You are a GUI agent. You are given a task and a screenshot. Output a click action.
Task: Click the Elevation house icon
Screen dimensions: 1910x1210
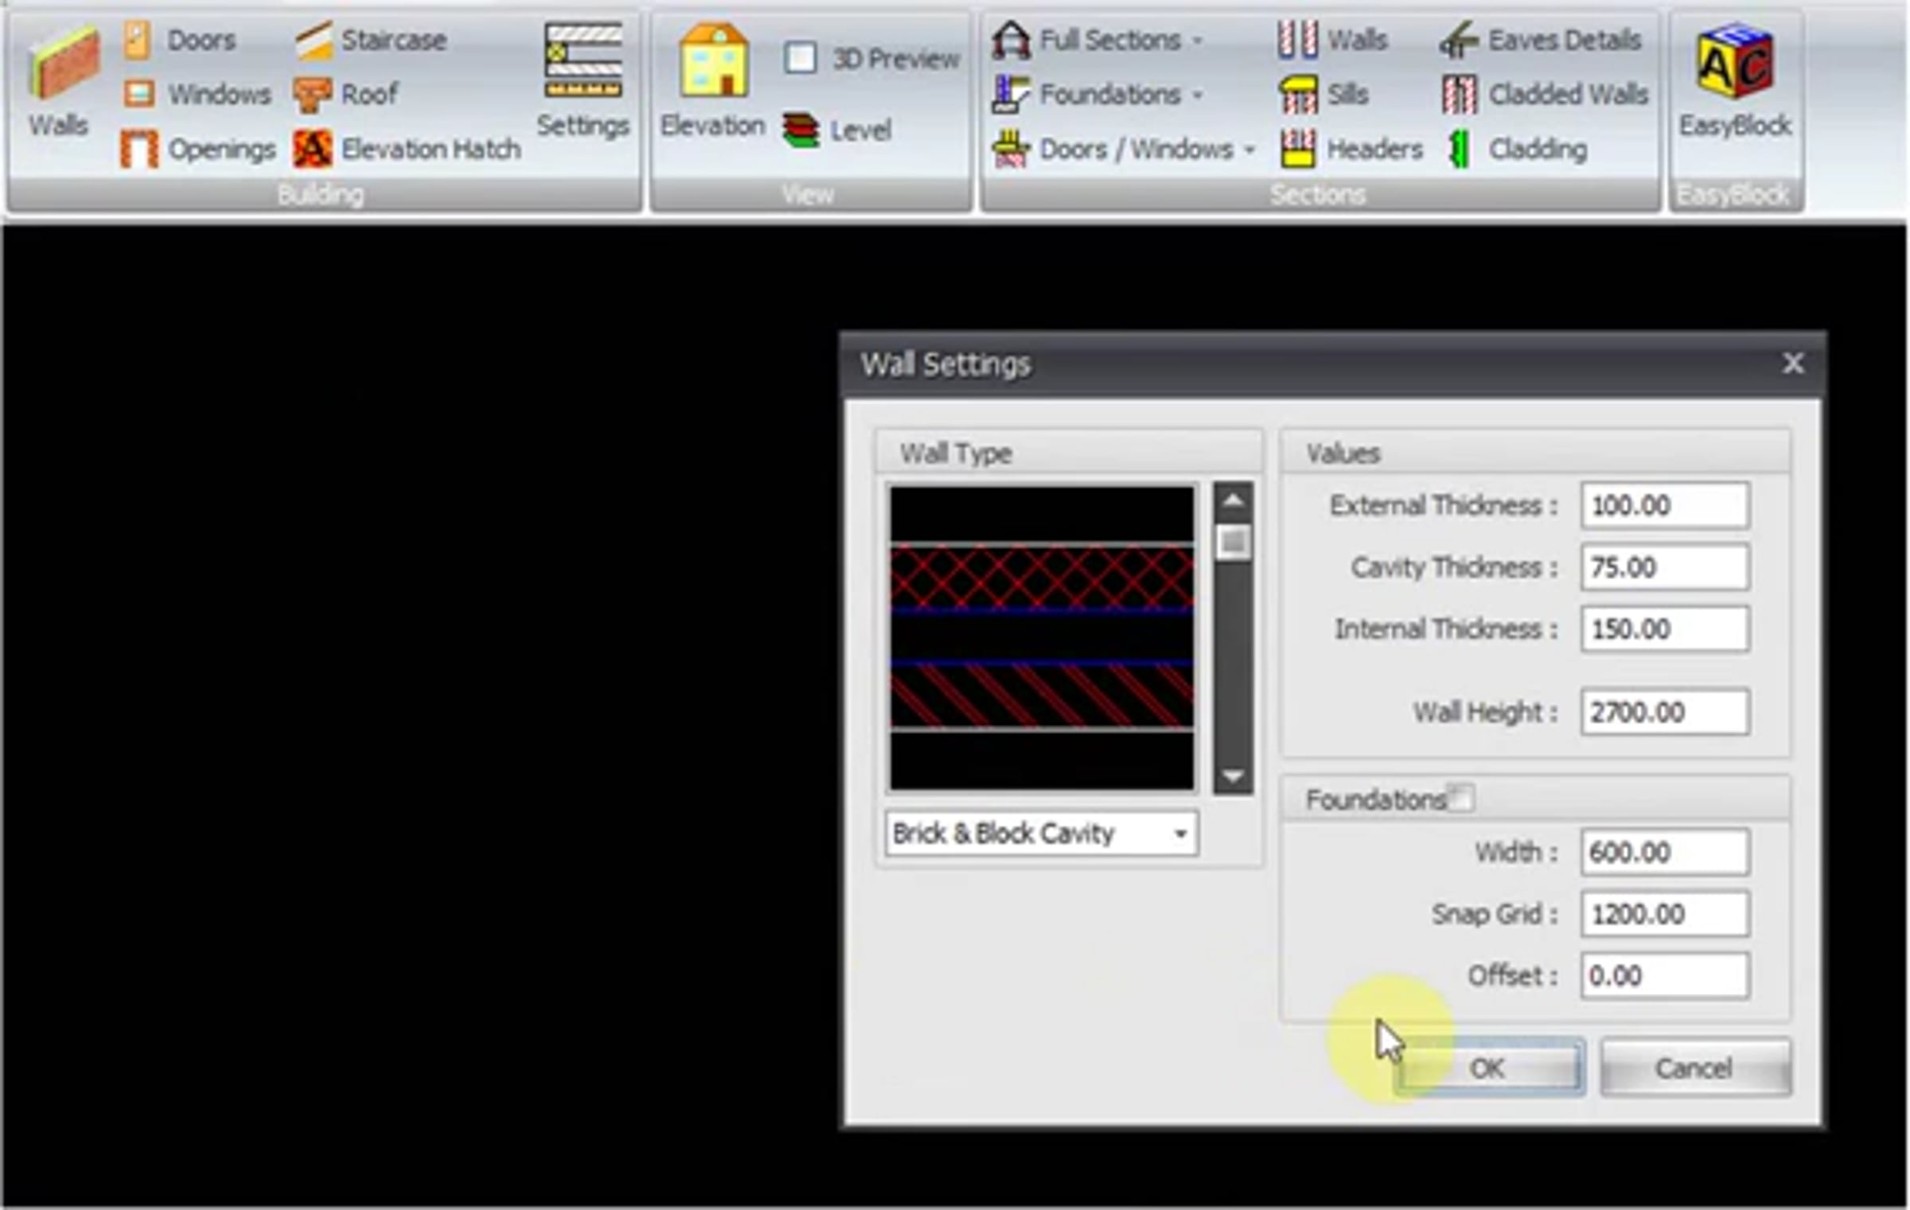[x=714, y=60]
